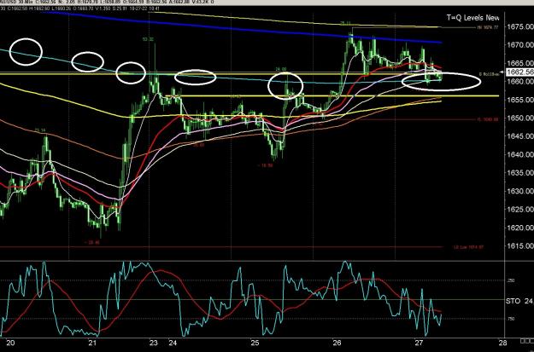Click the 53.32 swing high label
Screen dimensions: 534x352
[x=148, y=39]
